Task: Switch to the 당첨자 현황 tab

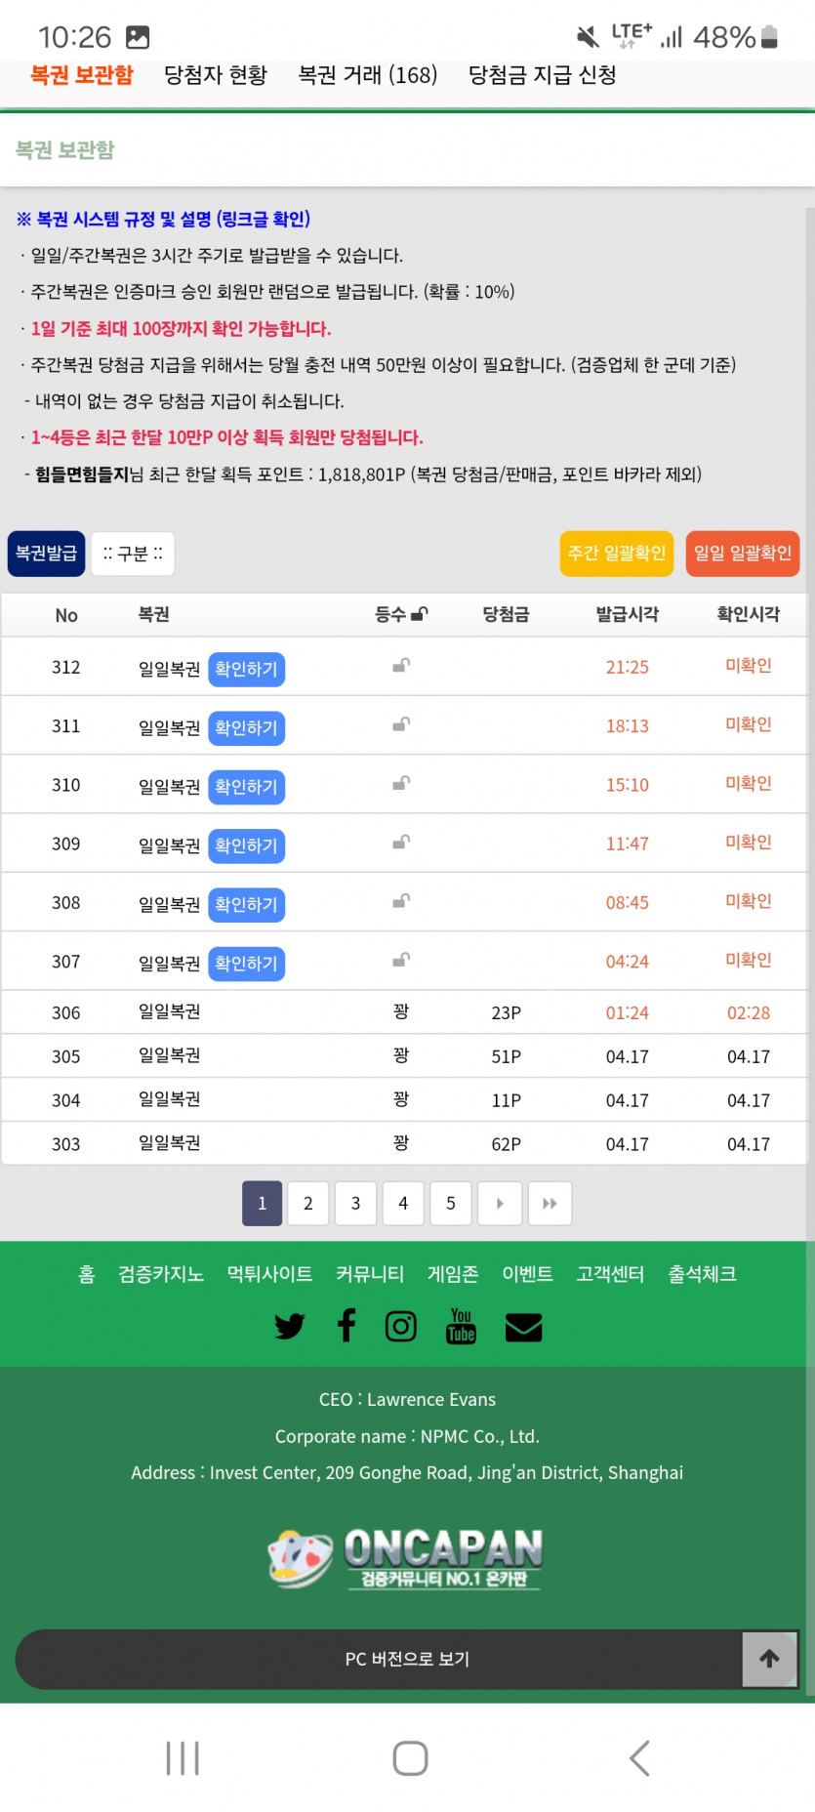Action: click(216, 75)
